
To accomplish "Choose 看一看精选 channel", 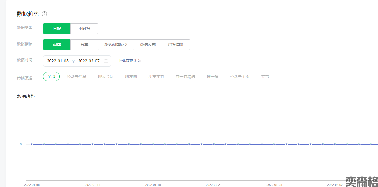I will [185, 77].
